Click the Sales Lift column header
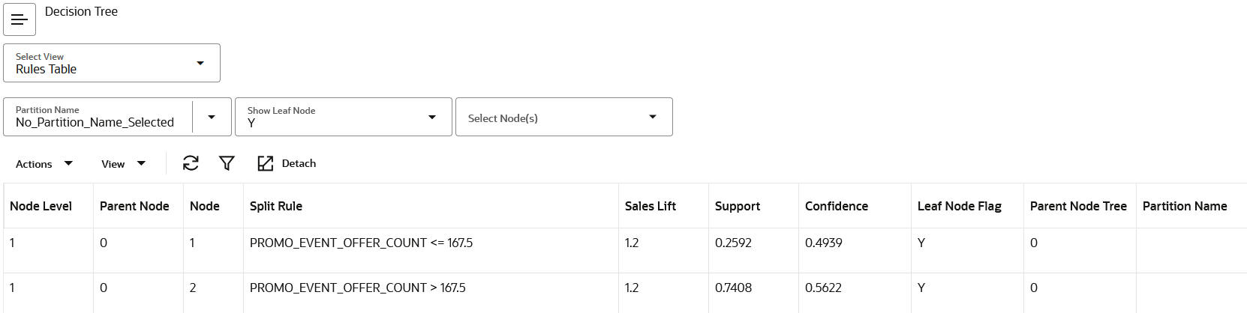Image resolution: width=1247 pixels, height=313 pixels. (x=651, y=206)
